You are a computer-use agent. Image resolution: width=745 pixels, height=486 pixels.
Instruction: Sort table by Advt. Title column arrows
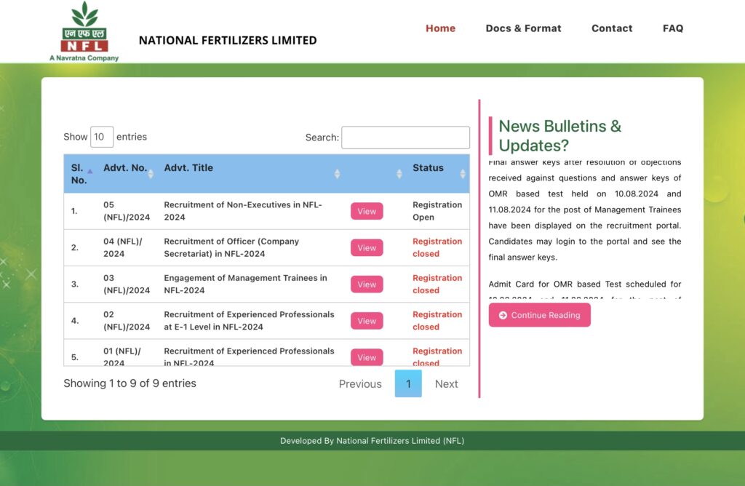337,174
